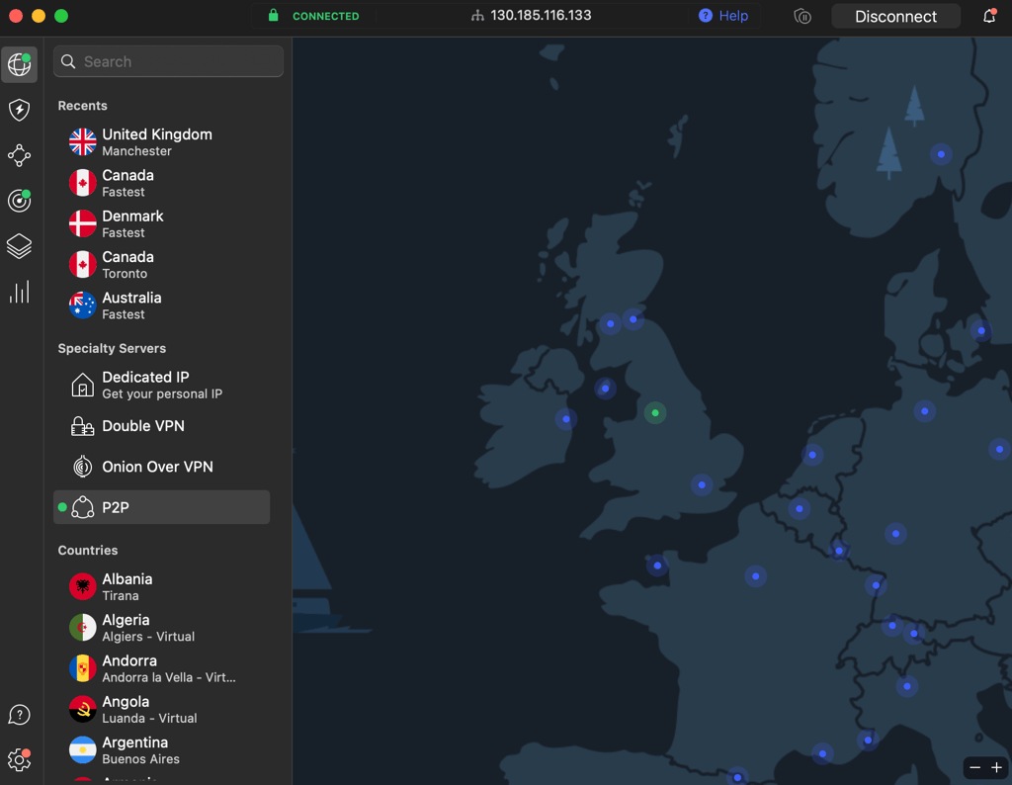The image size is (1012, 785).
Task: Open the settings gear icon
Action: pos(20,760)
